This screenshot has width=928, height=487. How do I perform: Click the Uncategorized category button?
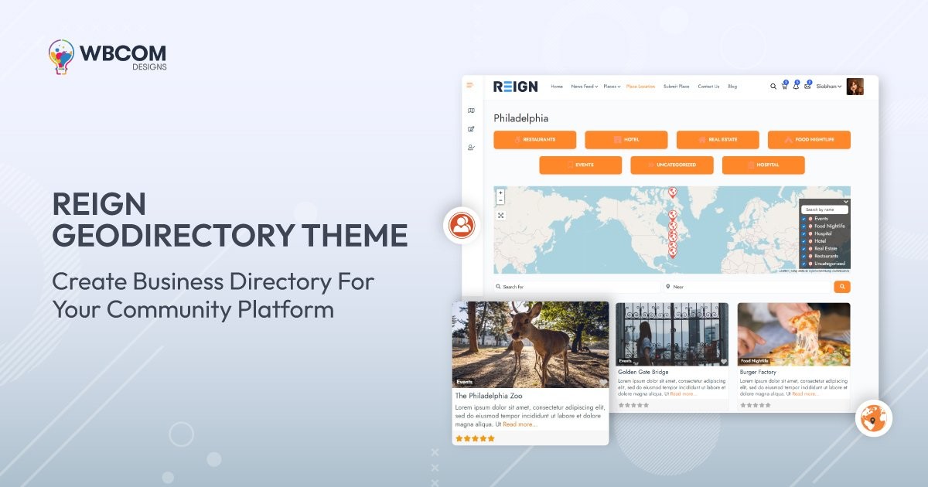point(672,165)
